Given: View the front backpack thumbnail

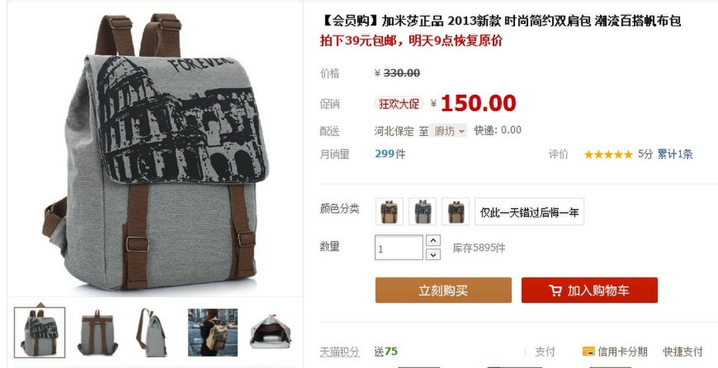Looking at the screenshot, I should pos(39,333).
